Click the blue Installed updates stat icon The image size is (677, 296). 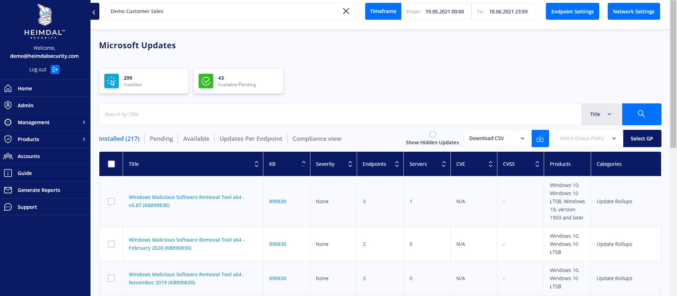click(111, 81)
